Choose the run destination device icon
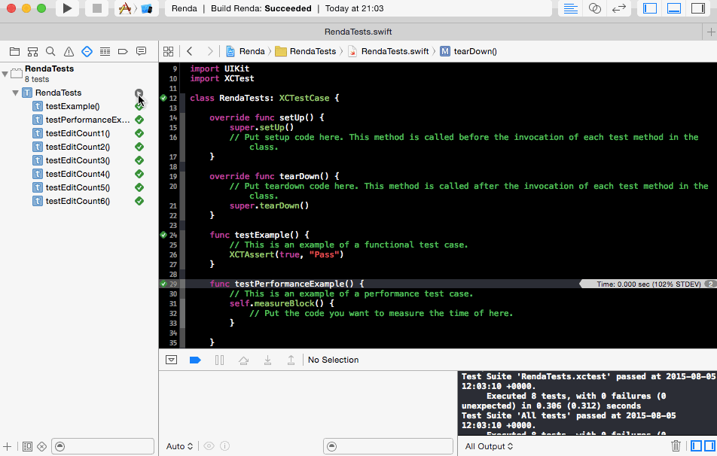The height and width of the screenshot is (456, 717). tap(147, 8)
